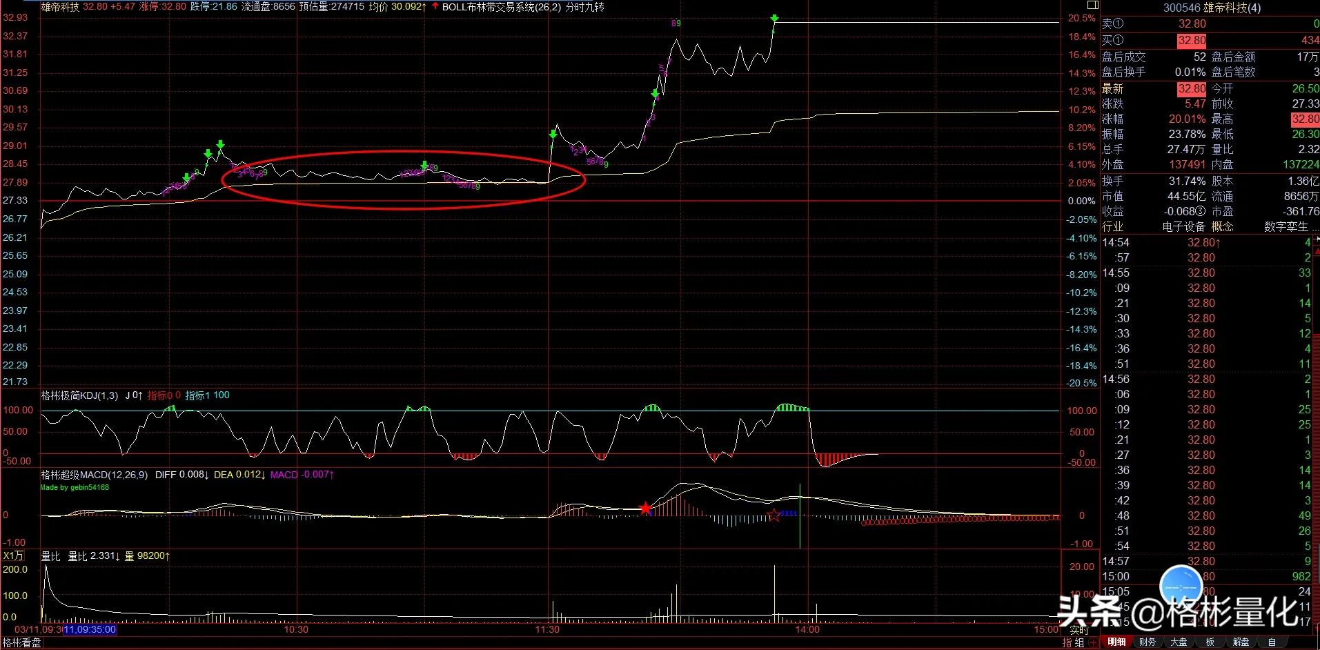The height and width of the screenshot is (650, 1320).
Task: Click the red star marker on MACD
Action: pos(645,509)
